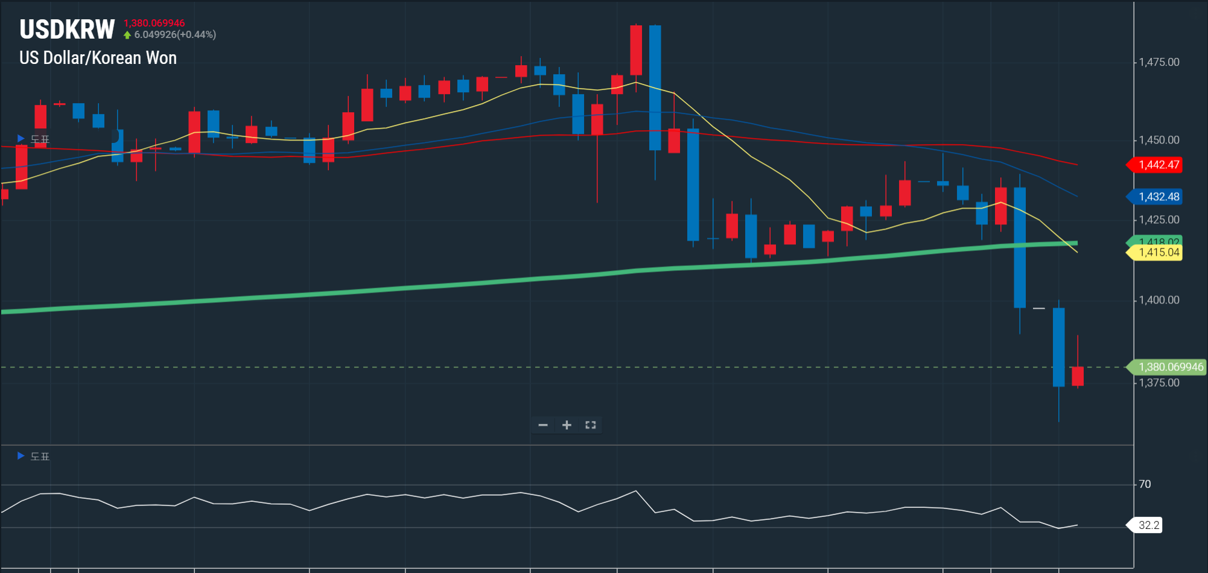Viewport: 1208px width, 573px height.
Task: Click the 70 level label on RSI axis
Action: pyautogui.click(x=1145, y=484)
